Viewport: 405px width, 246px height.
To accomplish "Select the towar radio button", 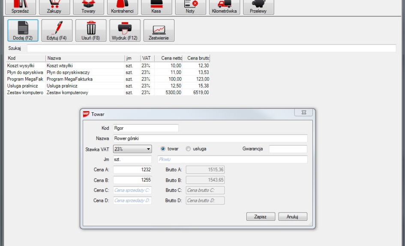I will (163, 149).
